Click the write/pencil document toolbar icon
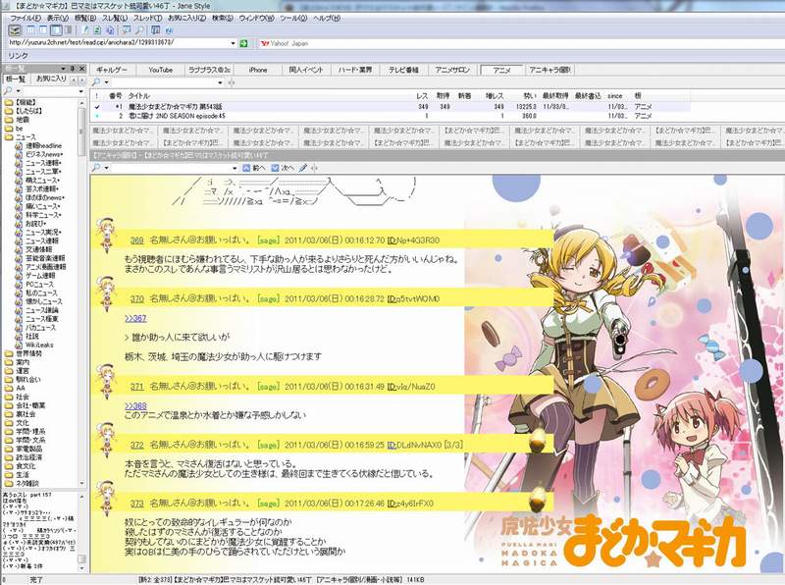This screenshot has height=585, width=785. tap(85, 30)
